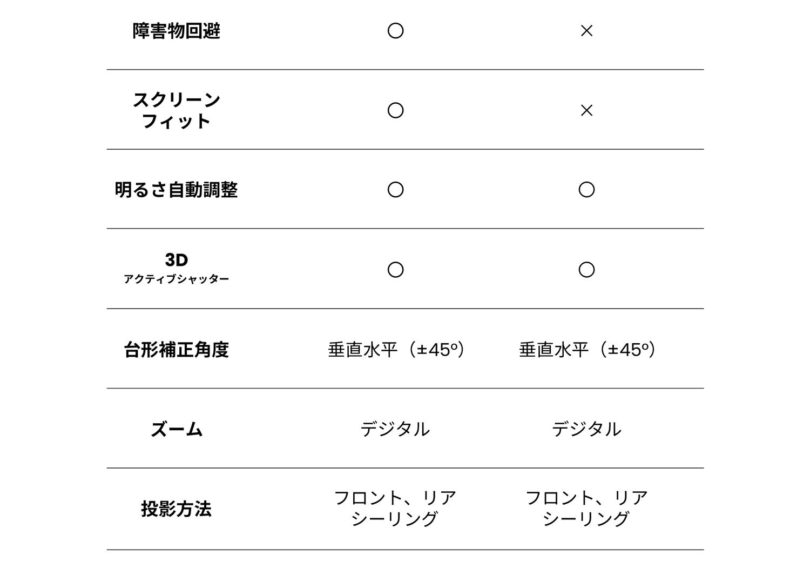This screenshot has height=561, width=810.
Task: Select the ズーム row label
Action: point(176,430)
